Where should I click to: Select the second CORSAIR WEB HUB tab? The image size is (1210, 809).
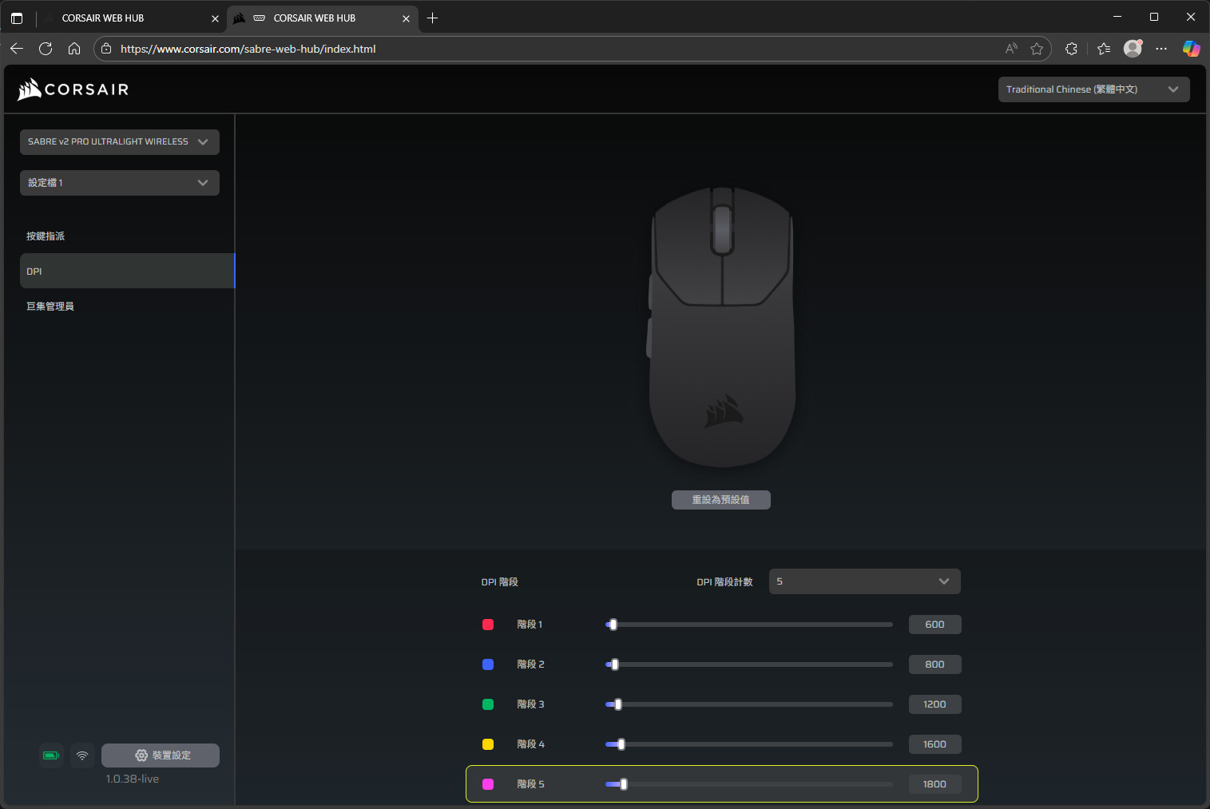click(323, 18)
